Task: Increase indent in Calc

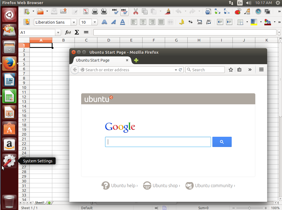Action: 229,22
